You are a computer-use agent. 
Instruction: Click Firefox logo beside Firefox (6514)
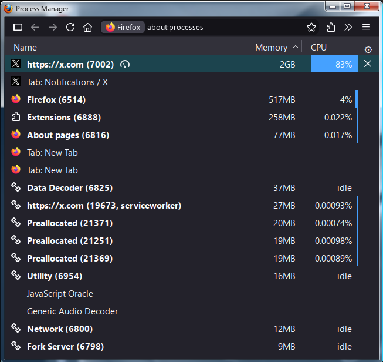click(x=16, y=99)
